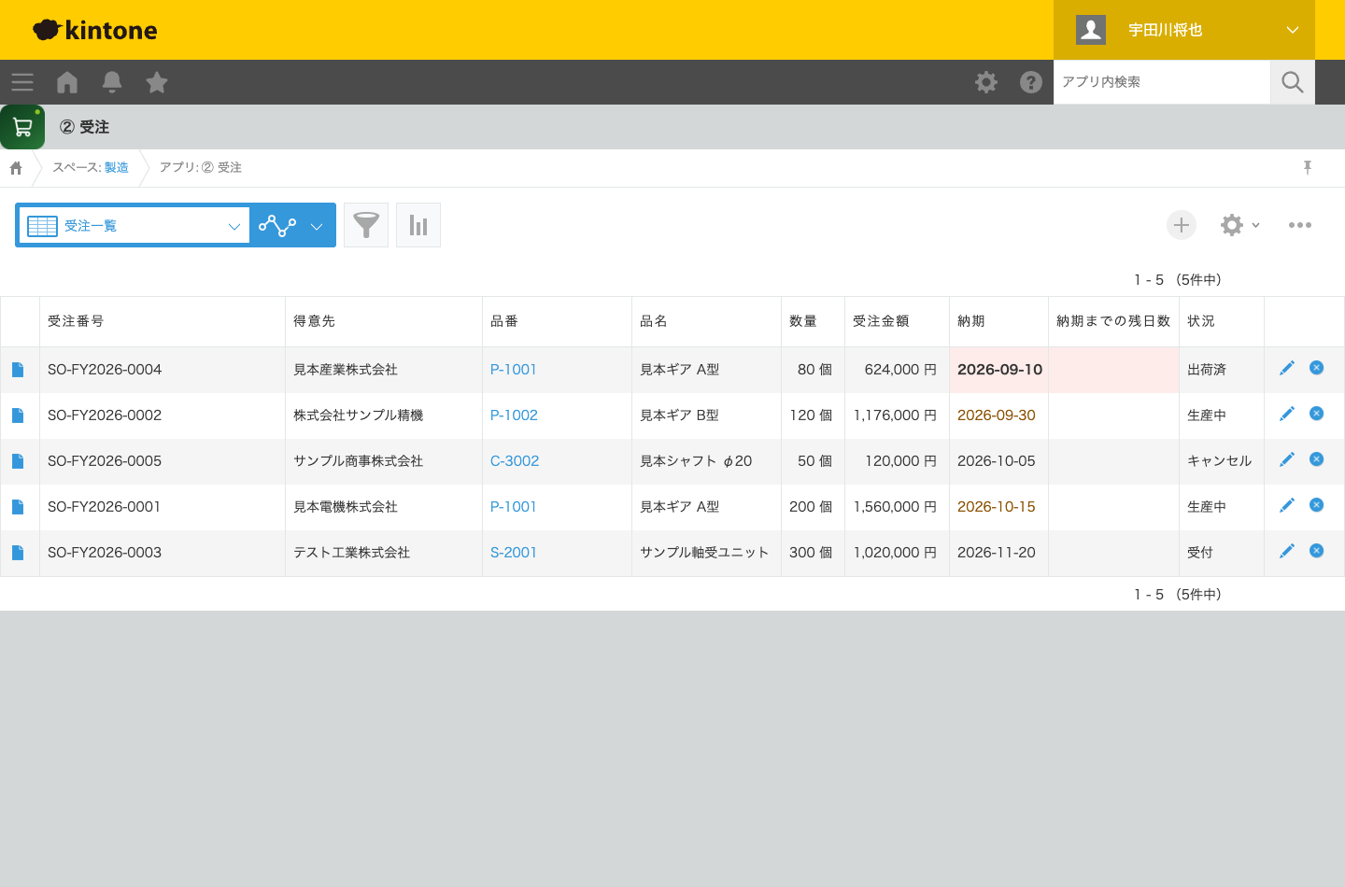Open the 製造 space link

(117, 168)
